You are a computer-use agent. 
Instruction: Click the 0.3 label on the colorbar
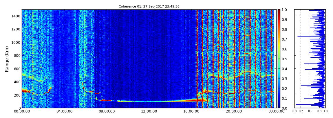pyautogui.click(x=284, y=79)
